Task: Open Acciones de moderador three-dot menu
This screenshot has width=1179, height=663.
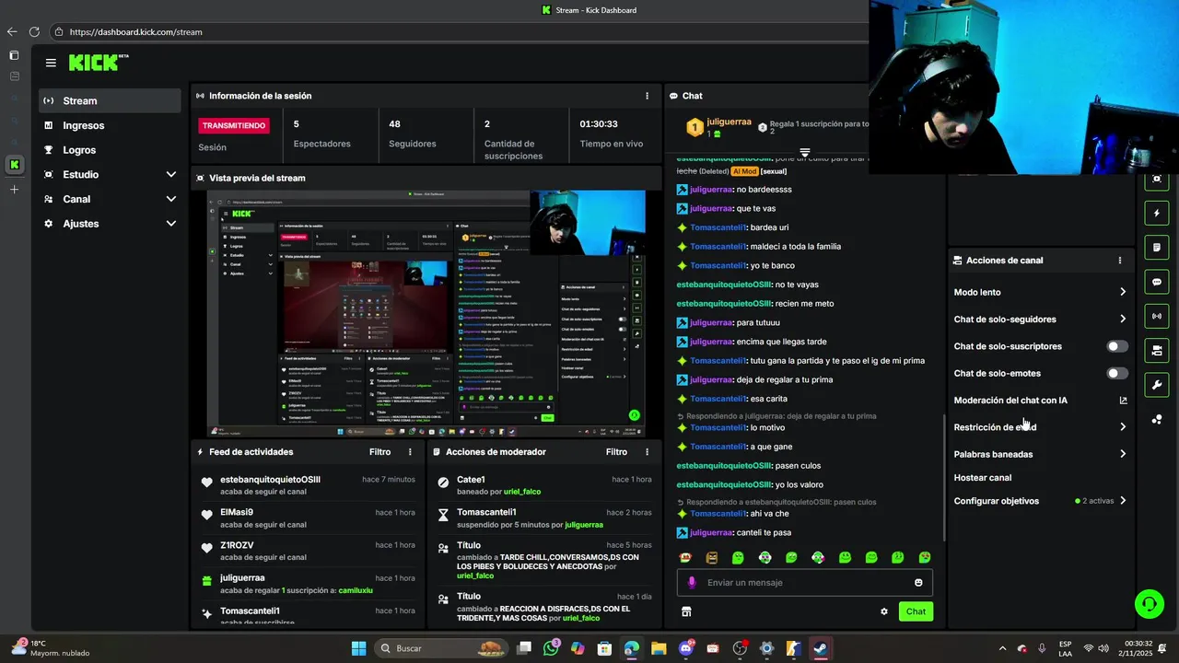Action: pos(647,452)
